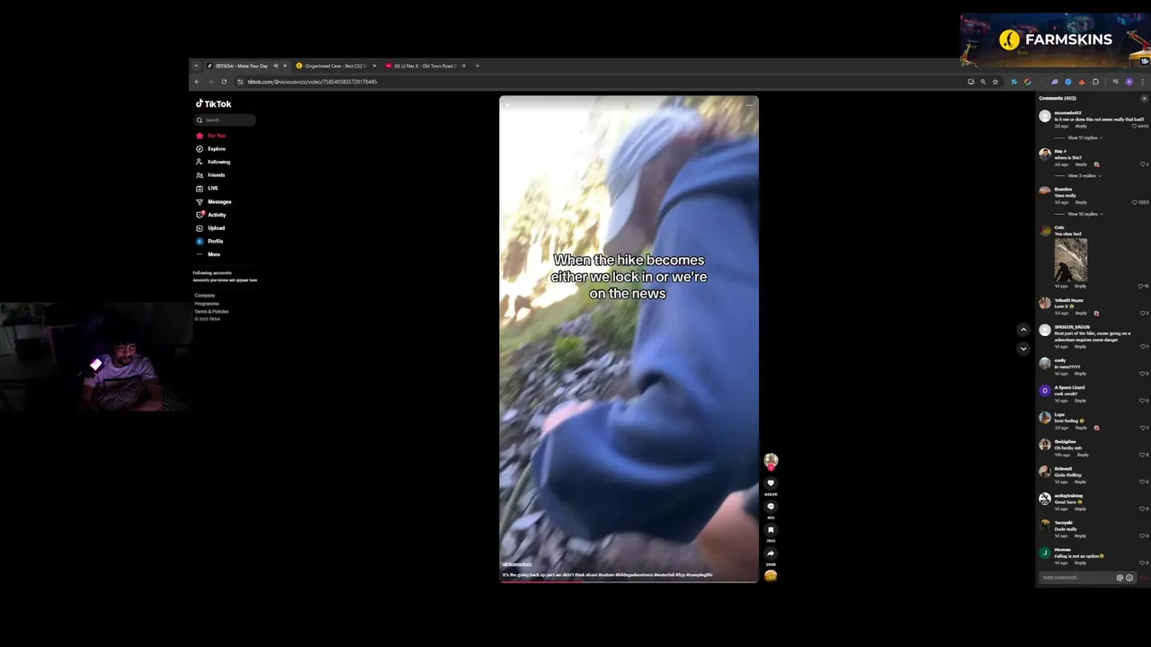
Task: Click the Farmskins overlay banner
Action: point(1054,40)
